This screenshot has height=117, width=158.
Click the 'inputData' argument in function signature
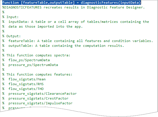(x=130, y=3)
